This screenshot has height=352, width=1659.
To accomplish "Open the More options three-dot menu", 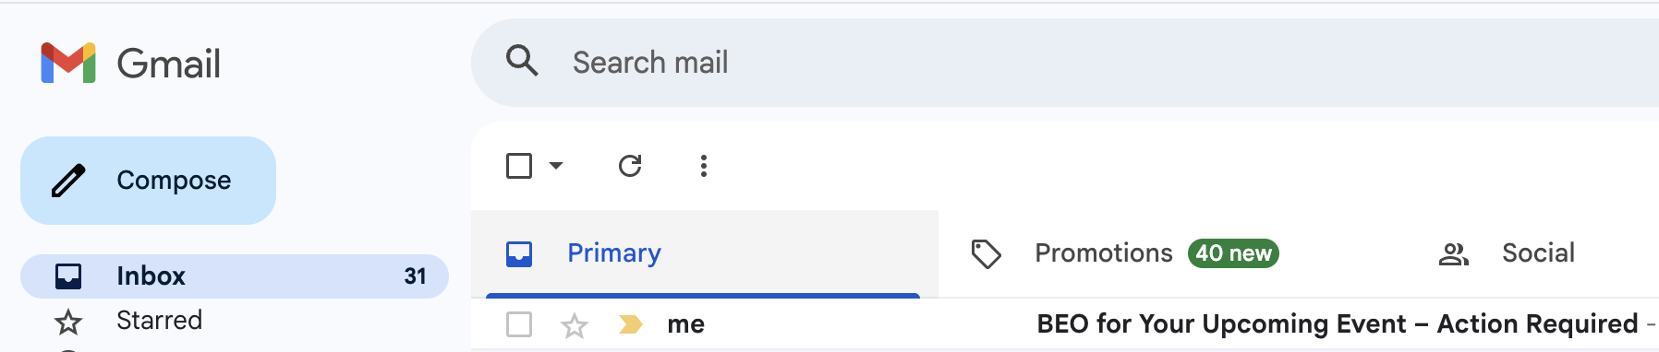I will 704,166.
